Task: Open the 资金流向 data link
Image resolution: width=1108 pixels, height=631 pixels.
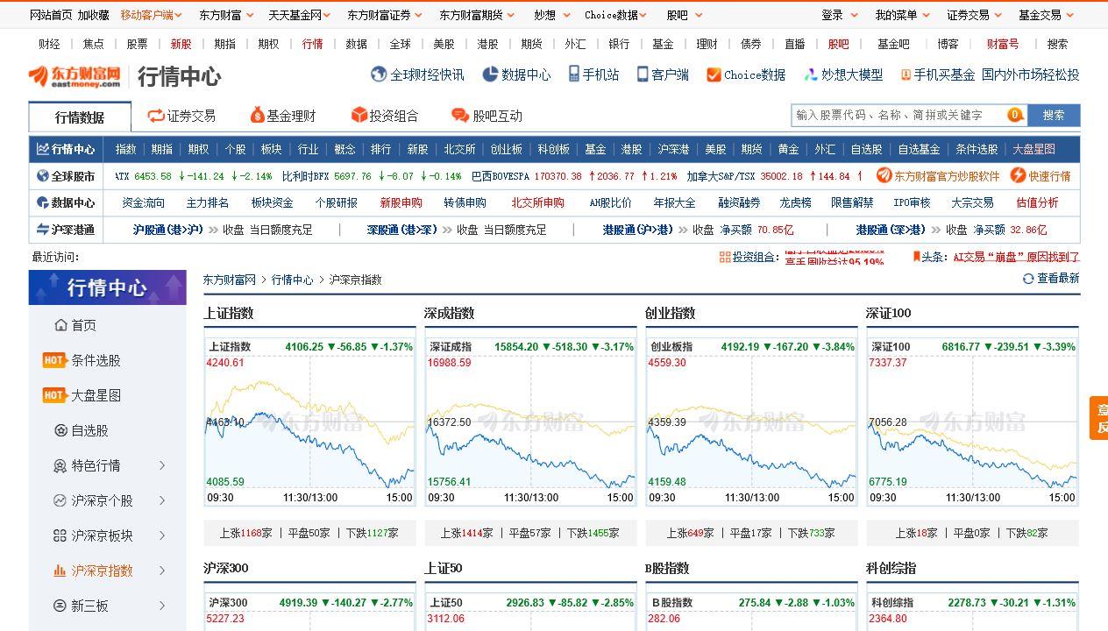Action: pos(143,202)
